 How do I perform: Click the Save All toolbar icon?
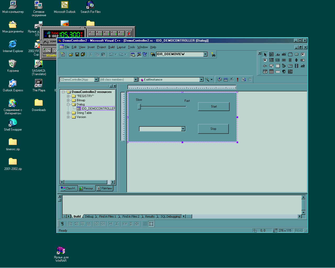pos(83,54)
